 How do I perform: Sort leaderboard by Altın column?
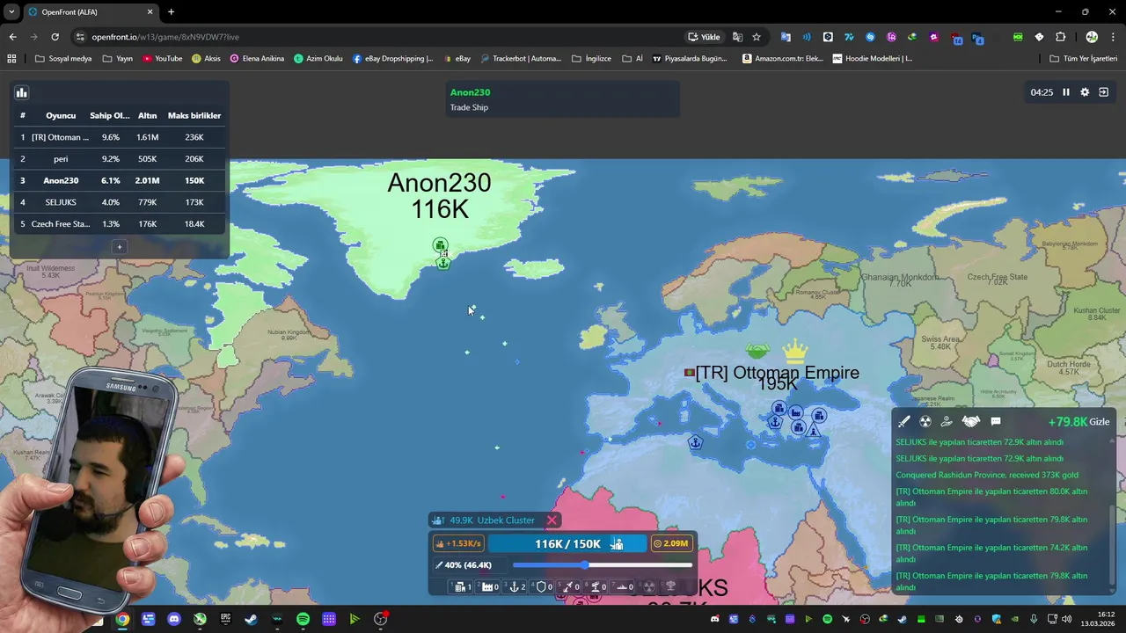(x=147, y=116)
